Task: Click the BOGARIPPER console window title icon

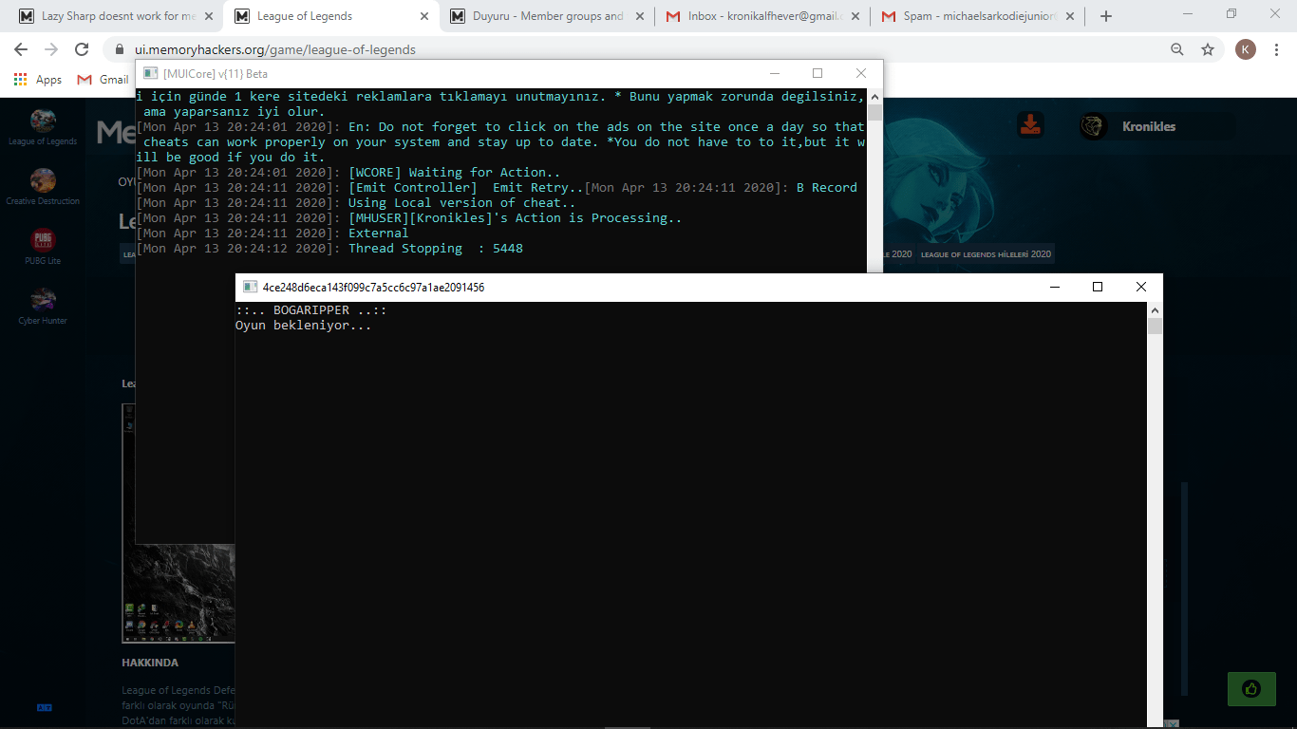Action: (x=250, y=287)
